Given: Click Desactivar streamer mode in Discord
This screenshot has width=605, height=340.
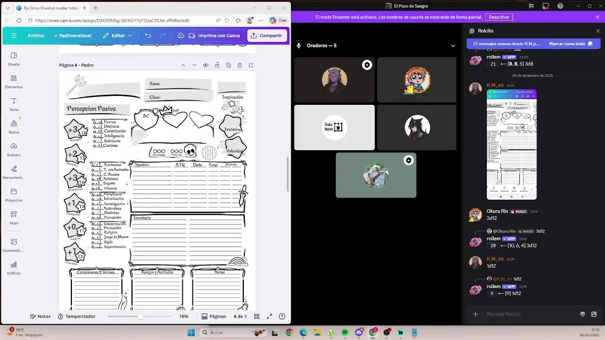Looking at the screenshot, I should 499,17.
